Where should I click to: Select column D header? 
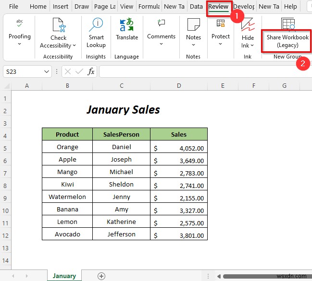click(x=179, y=86)
